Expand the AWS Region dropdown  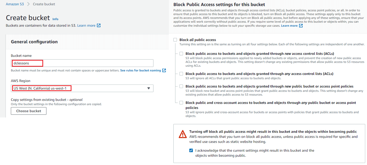coord(82,88)
